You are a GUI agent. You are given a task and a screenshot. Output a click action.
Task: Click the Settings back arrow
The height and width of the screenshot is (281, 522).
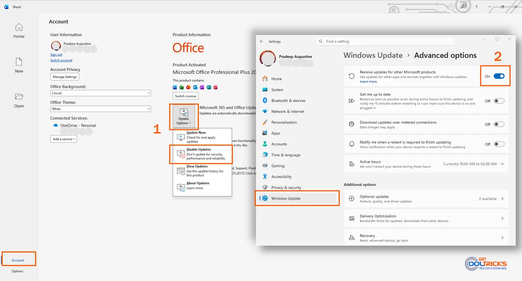coord(261,41)
